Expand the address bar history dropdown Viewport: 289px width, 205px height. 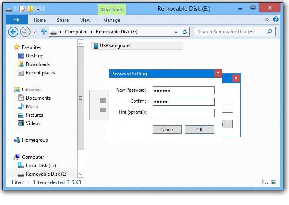(176, 32)
